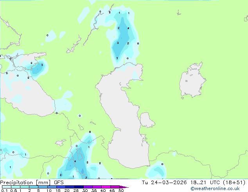248x192 pixels.
Task: Click the legend scale label 0.1
Action: 4,190
